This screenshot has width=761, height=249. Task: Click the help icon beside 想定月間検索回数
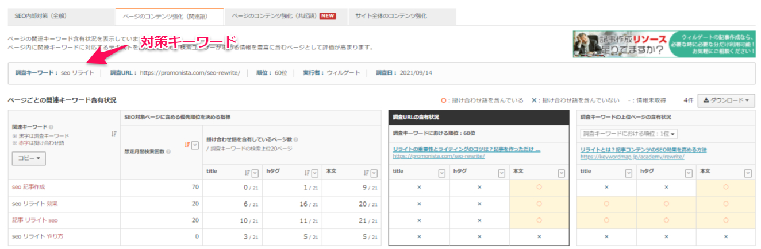pyautogui.click(x=167, y=152)
